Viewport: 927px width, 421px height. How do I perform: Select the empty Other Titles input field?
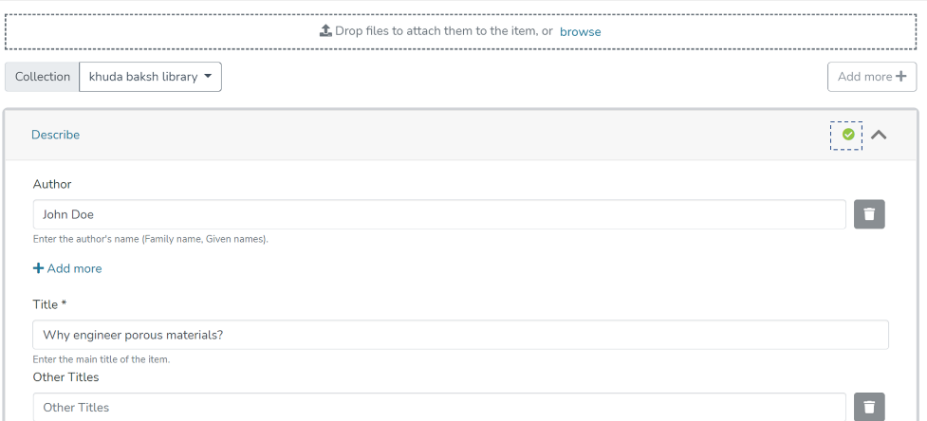439,408
